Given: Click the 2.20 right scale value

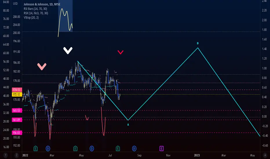Looking at the screenshot, I should coord(264,10).
